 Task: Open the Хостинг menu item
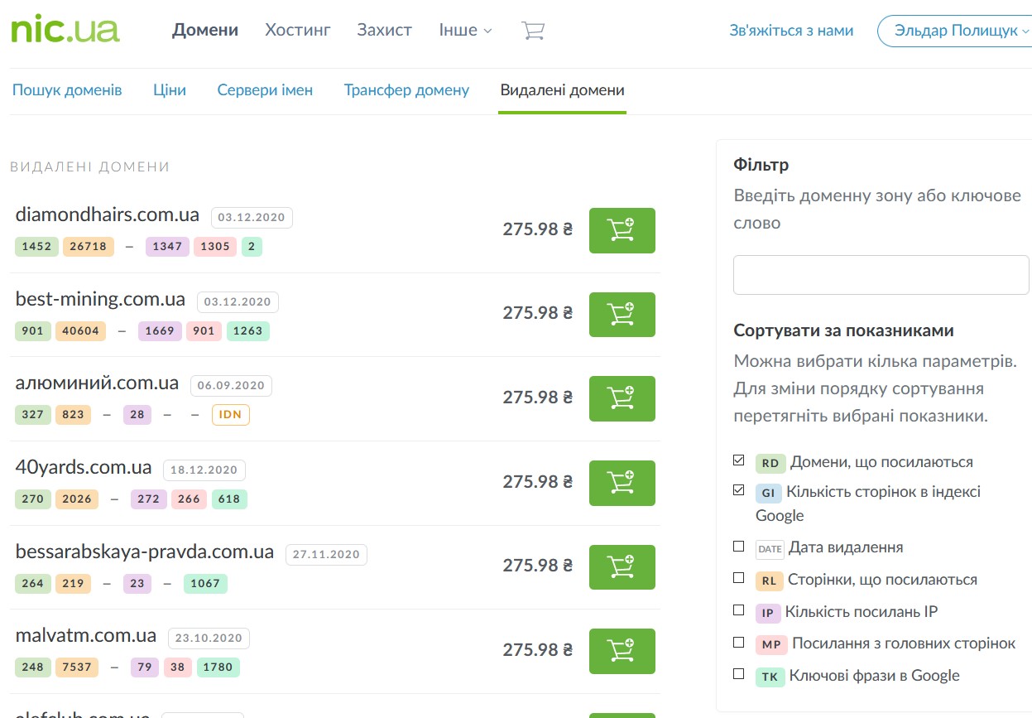tap(298, 31)
